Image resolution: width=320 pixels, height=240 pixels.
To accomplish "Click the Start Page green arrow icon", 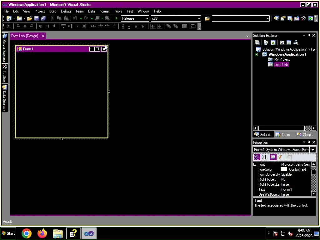I will [x=310, y=18].
